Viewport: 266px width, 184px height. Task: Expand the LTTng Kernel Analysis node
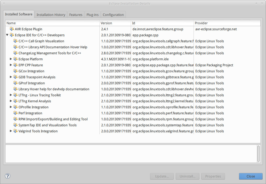pos(11,101)
